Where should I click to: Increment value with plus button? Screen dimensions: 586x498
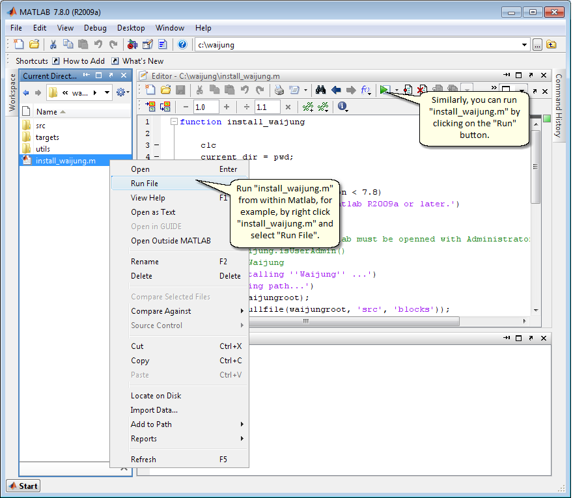[x=227, y=107]
